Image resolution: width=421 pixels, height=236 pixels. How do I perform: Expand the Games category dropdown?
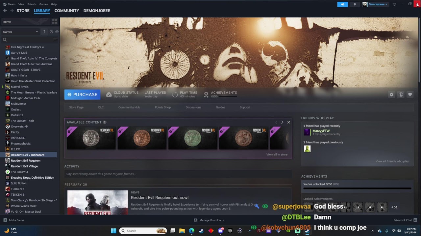tap(20, 32)
